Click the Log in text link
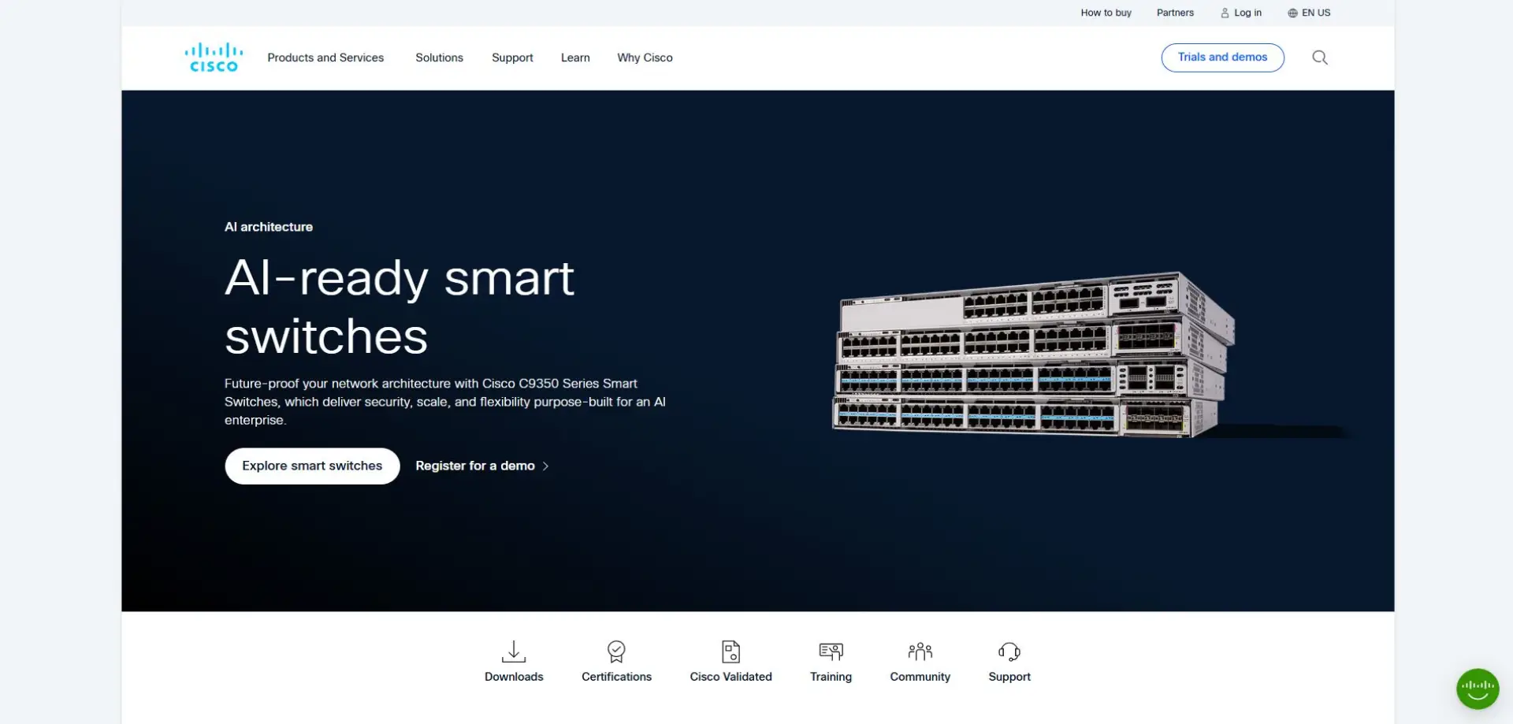The image size is (1513, 724). tap(1247, 13)
